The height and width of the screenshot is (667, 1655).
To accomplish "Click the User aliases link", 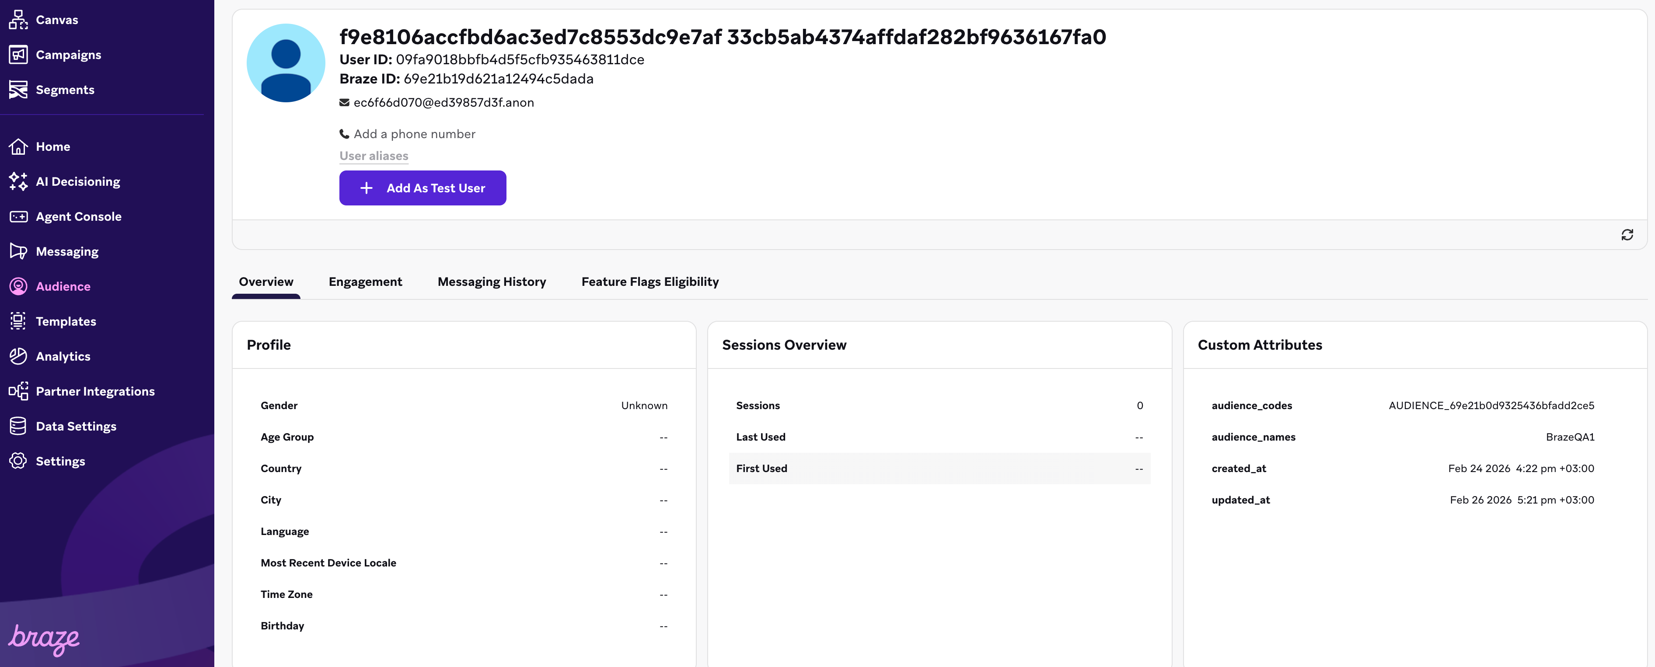I will pos(373,156).
